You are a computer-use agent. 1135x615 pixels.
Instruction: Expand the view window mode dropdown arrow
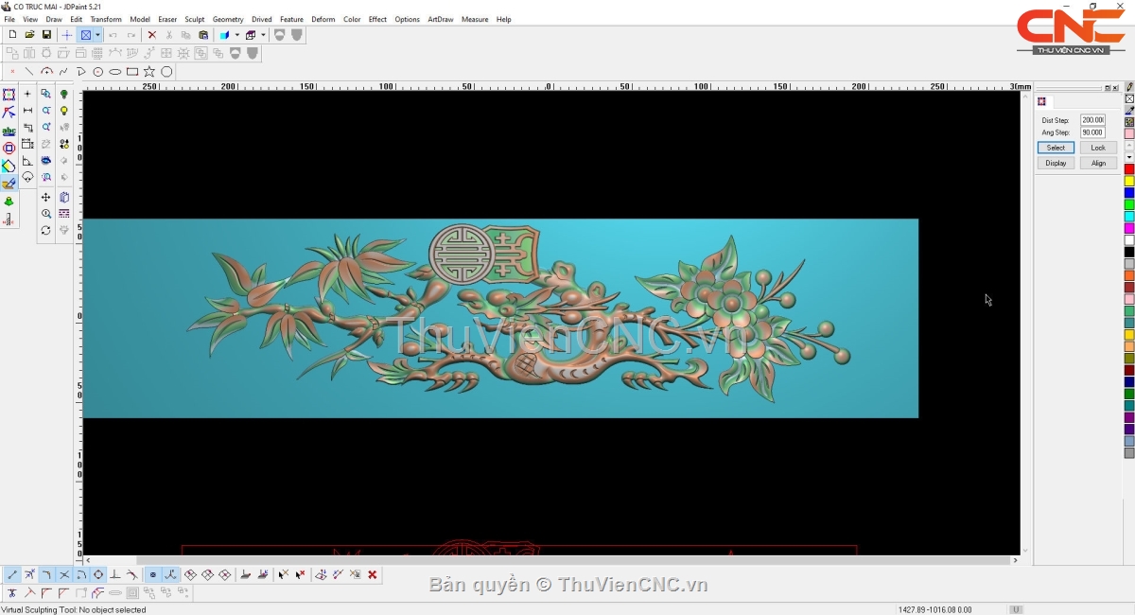point(97,35)
